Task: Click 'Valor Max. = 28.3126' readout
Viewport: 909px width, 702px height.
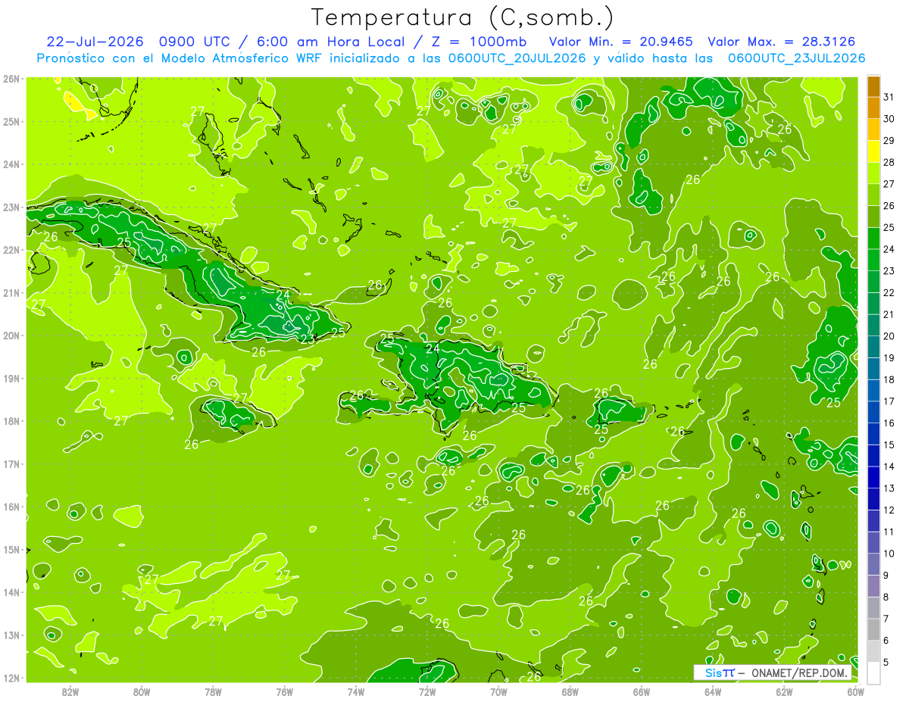Action: [782, 42]
